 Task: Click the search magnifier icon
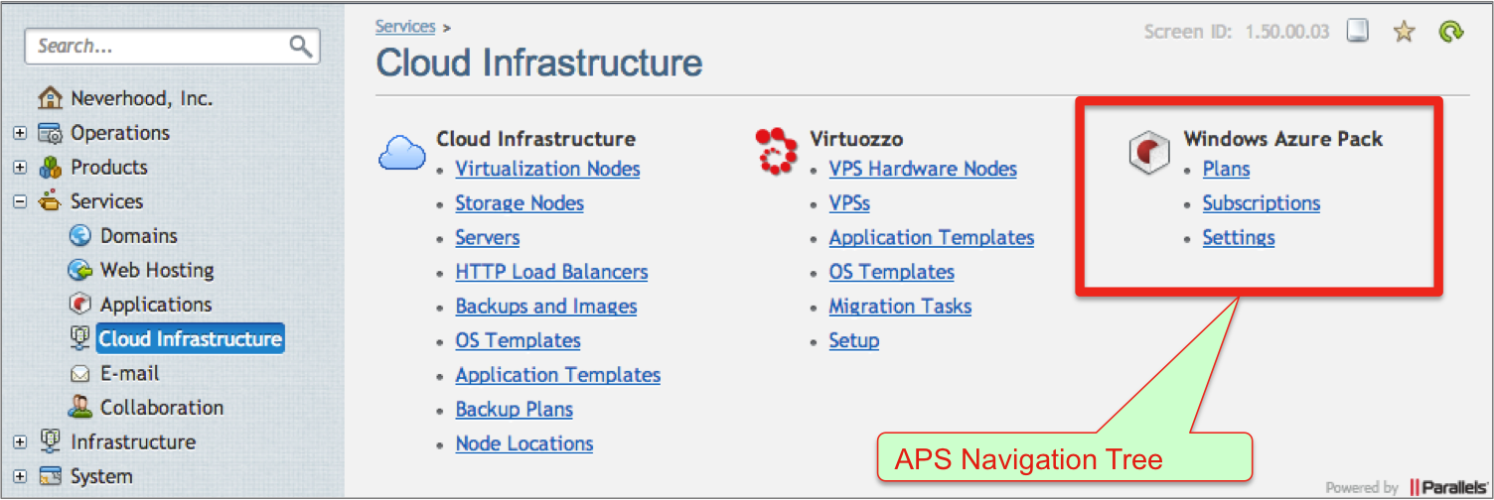(300, 46)
